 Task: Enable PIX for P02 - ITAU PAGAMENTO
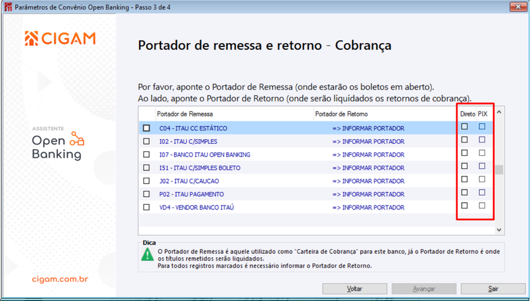(482, 192)
